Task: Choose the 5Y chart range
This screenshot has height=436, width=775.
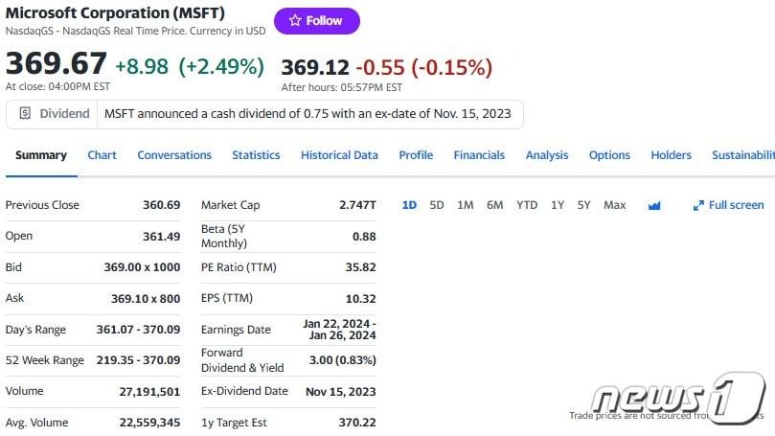Action: point(583,205)
